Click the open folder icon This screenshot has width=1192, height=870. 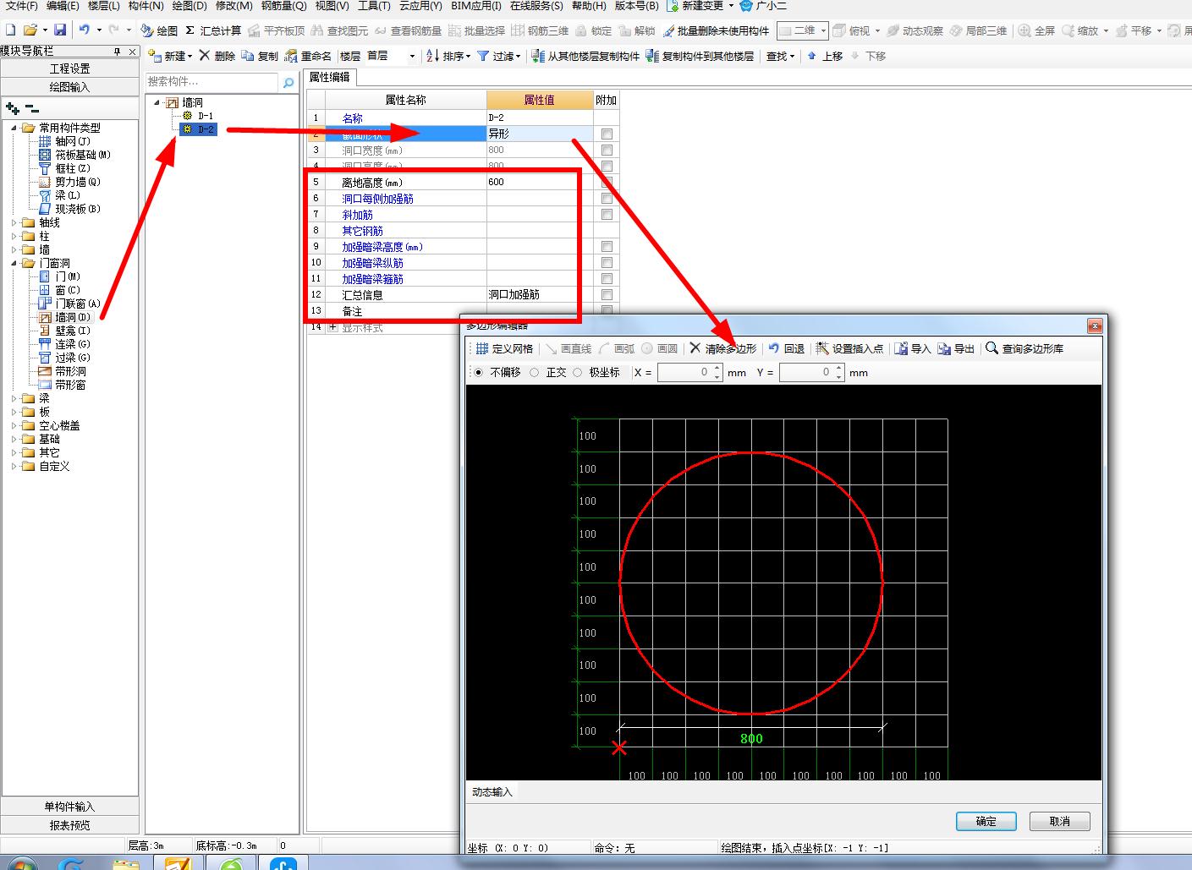[x=30, y=30]
